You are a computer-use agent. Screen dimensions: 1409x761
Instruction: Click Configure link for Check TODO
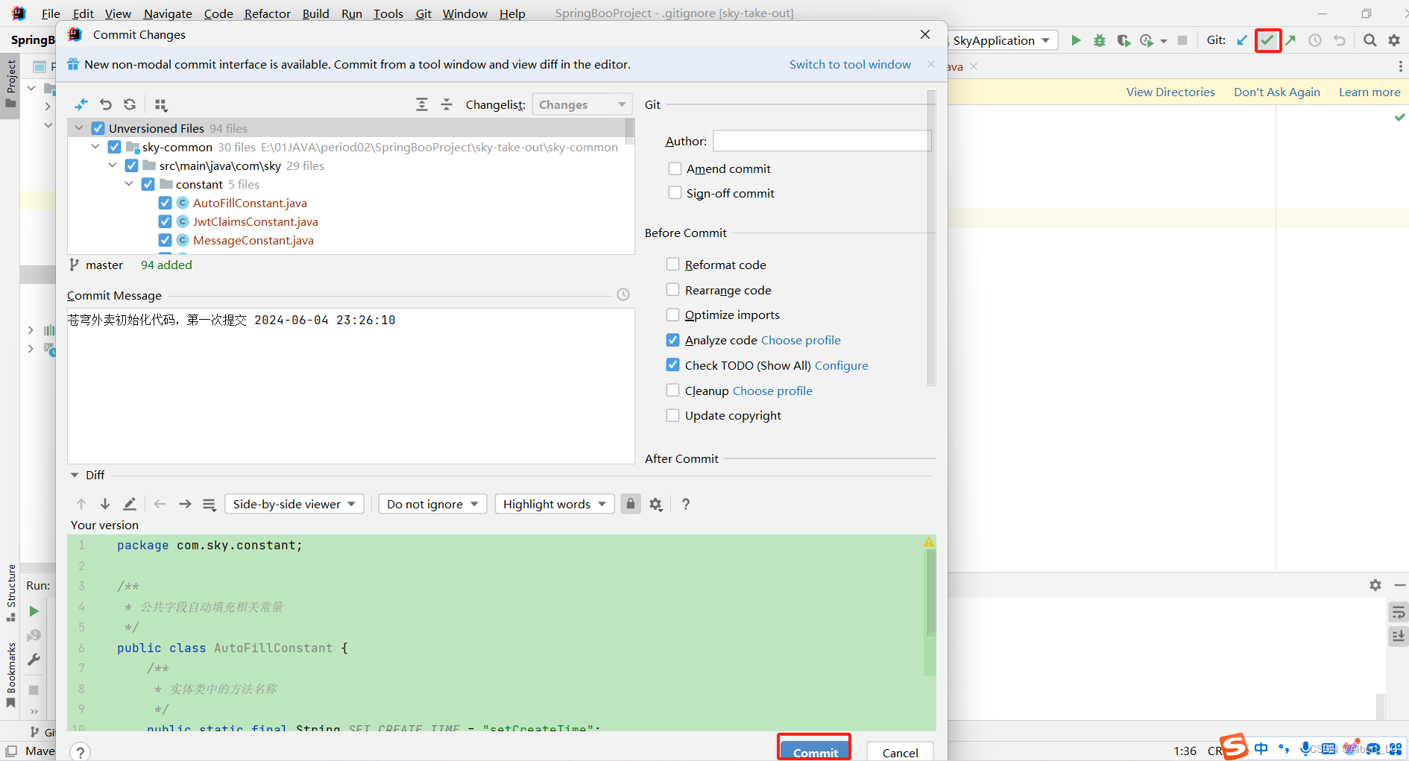tap(842, 365)
